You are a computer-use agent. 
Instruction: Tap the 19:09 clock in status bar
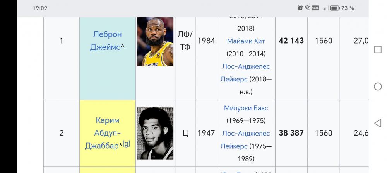pos(40,8)
